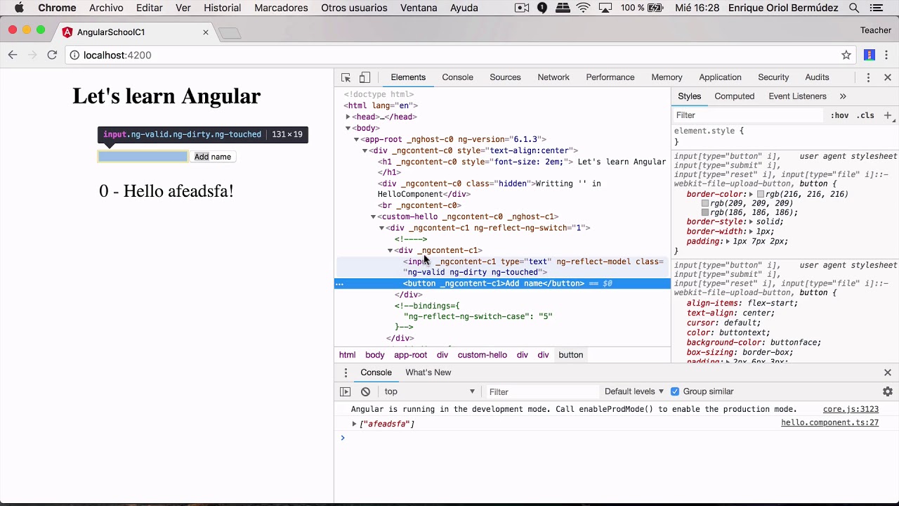899x506 pixels.
Task: Open the What's New drawer tab
Action: point(428,372)
